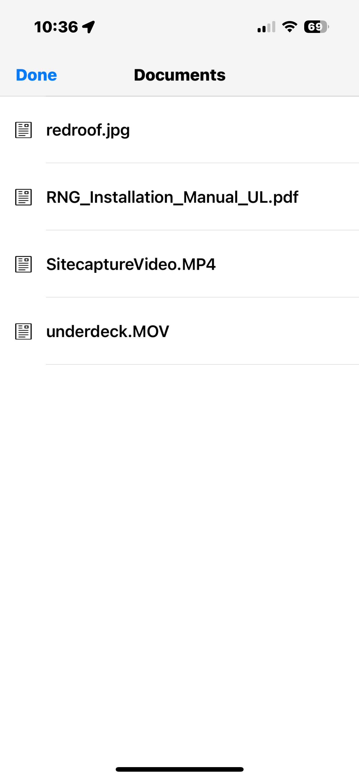Select the underdeck.MOV file name

107,331
